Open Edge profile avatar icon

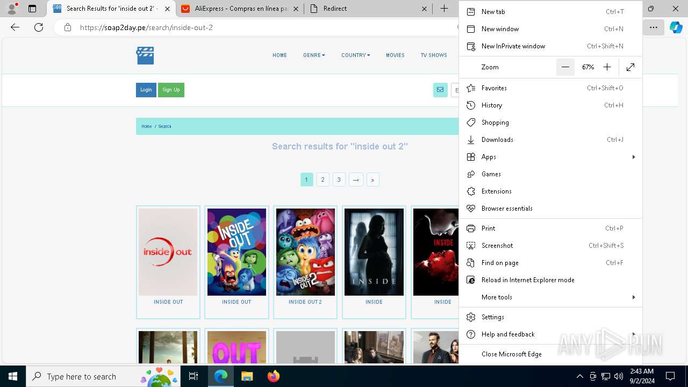(x=12, y=9)
